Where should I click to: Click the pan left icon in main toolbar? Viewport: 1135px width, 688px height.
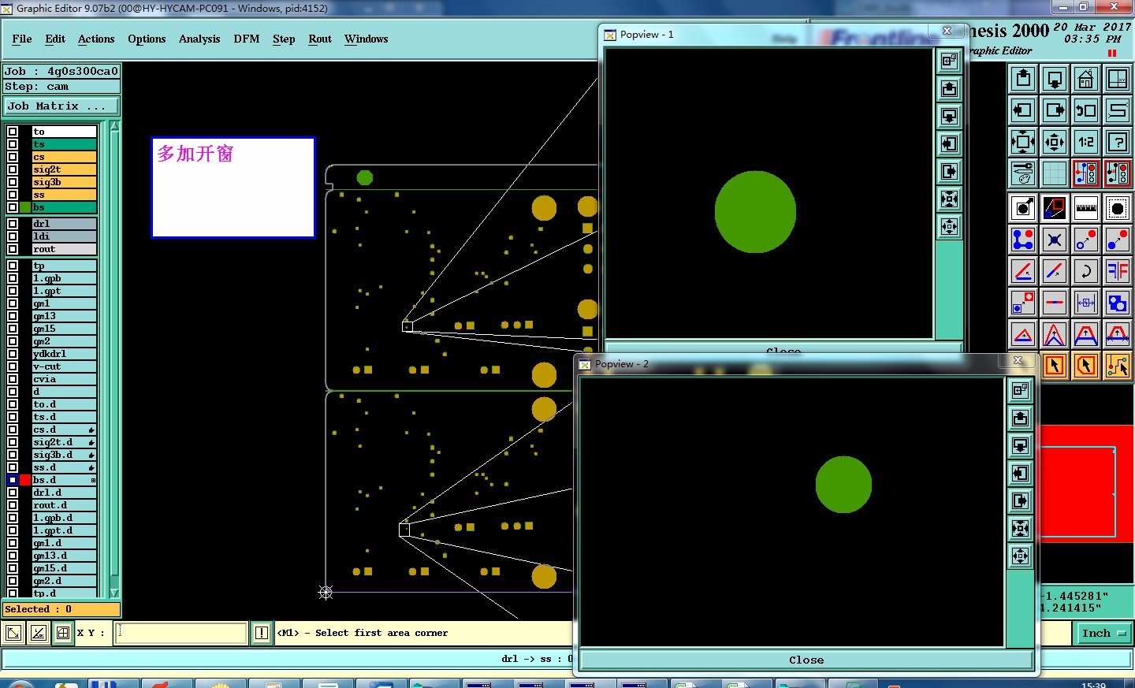point(1023,110)
